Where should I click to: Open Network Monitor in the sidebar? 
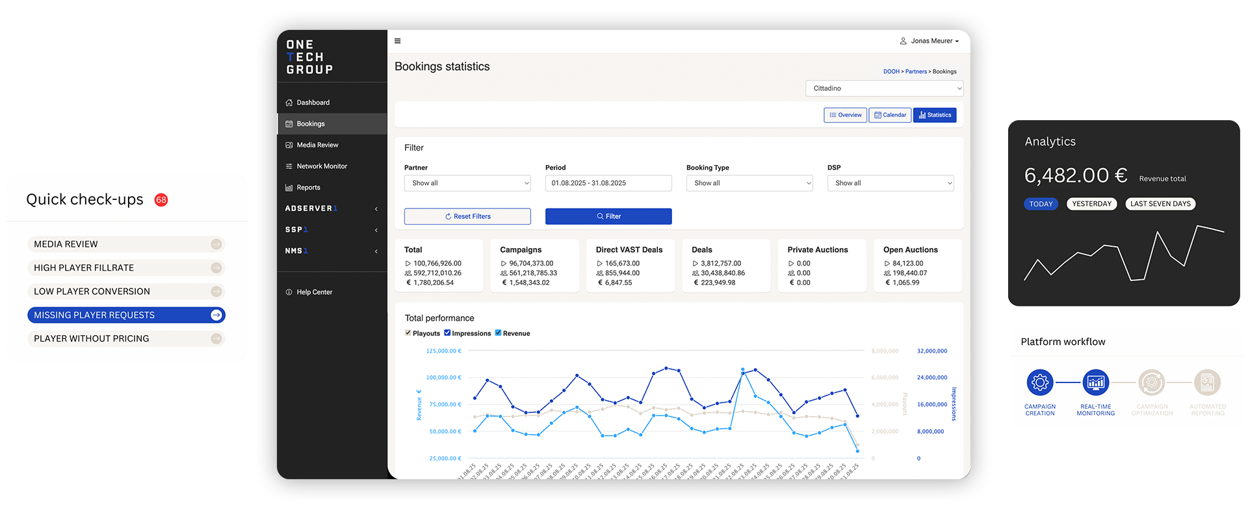click(x=322, y=166)
